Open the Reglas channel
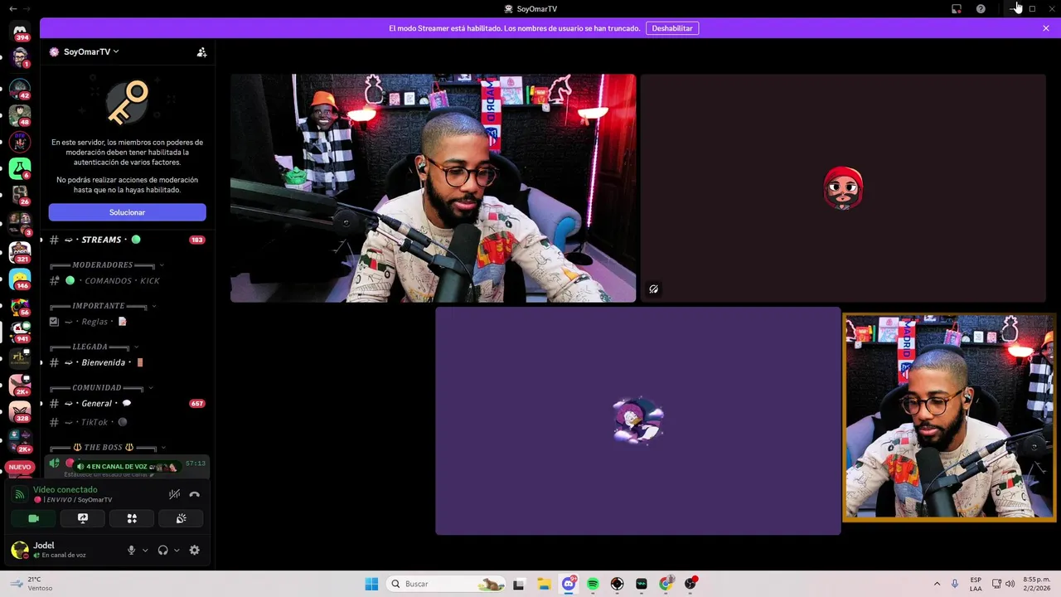This screenshot has width=1061, height=597. point(127,322)
